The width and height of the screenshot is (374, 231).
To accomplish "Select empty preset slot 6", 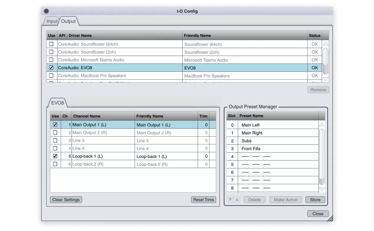I will pos(273,172).
